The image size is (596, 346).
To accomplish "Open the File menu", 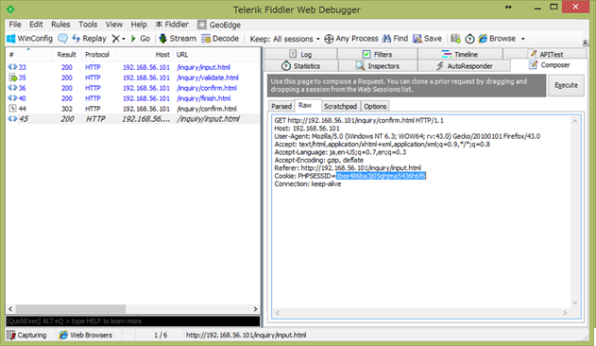I will coord(15,25).
